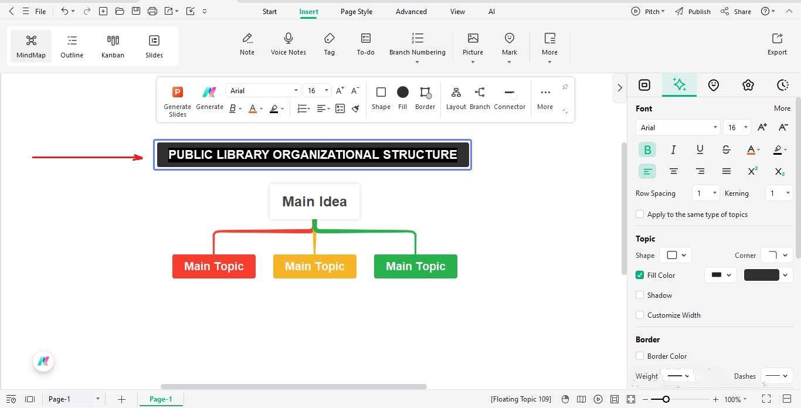Screen dimensions: 801x408
Task: Open the Outline view mode
Action: (x=72, y=46)
